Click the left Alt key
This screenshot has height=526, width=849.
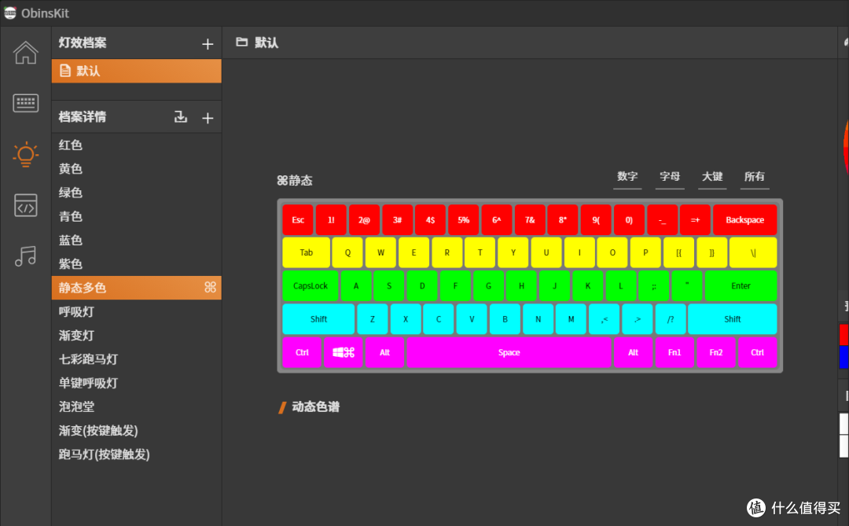coord(384,352)
